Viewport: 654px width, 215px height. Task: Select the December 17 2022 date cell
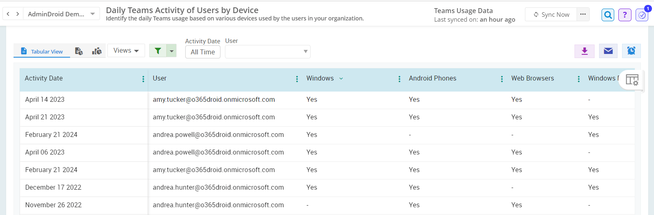tap(53, 188)
